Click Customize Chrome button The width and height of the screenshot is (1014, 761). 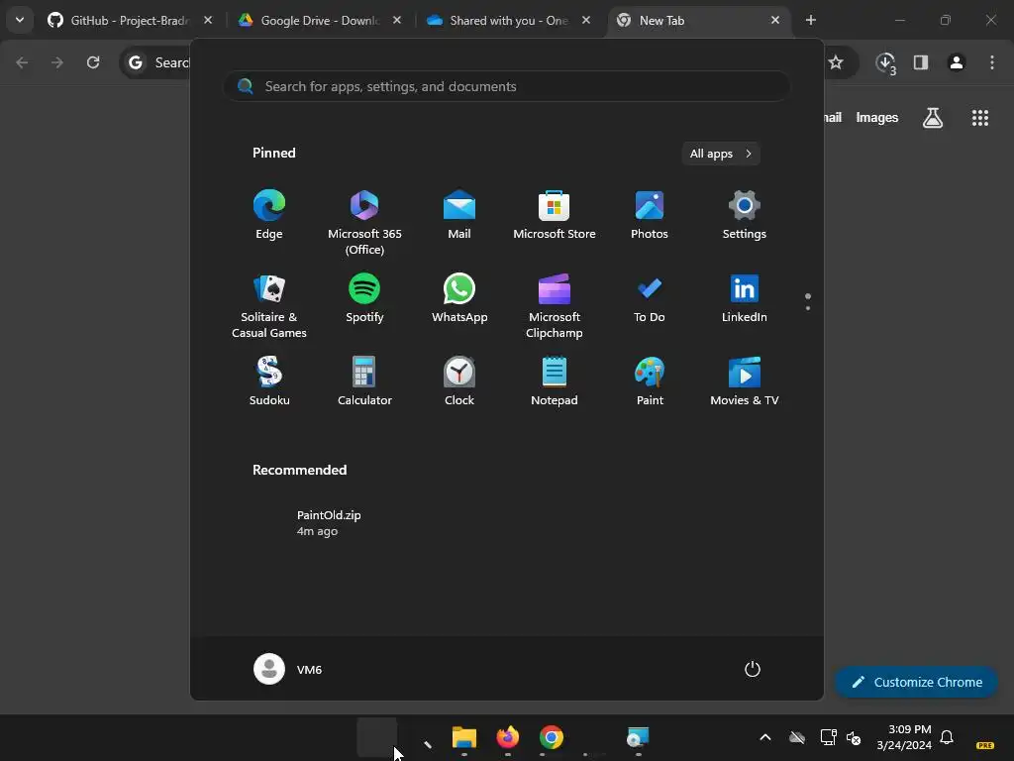[916, 682]
